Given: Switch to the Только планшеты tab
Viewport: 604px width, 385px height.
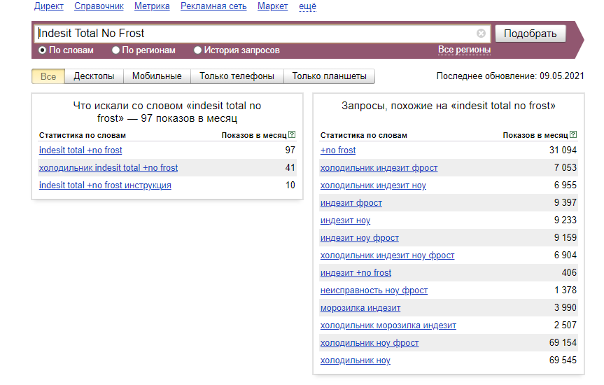Looking at the screenshot, I should coord(330,76).
